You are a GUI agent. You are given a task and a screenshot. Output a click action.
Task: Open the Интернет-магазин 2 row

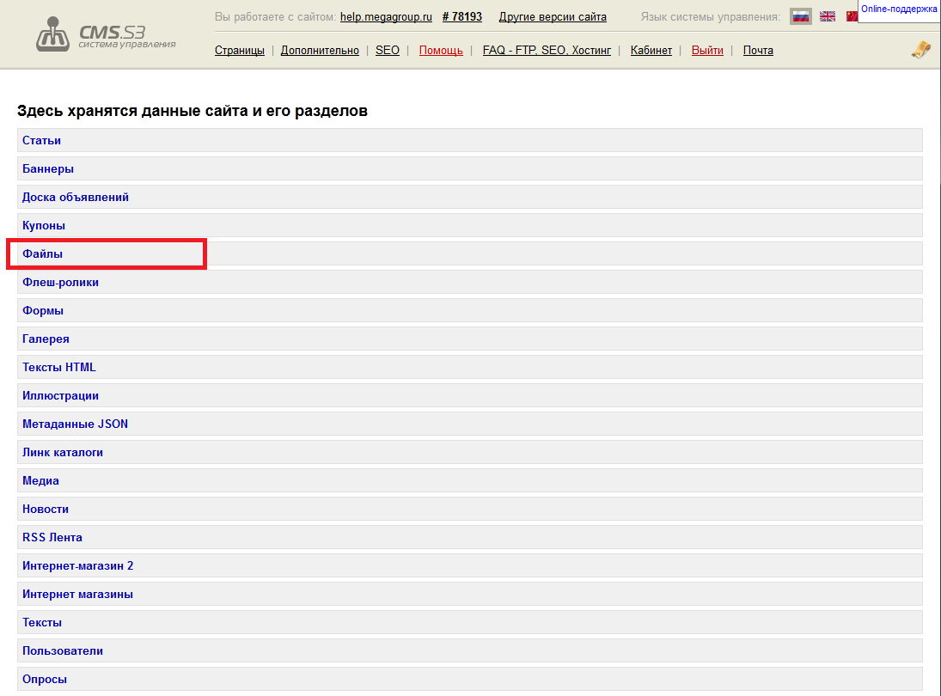point(77,565)
